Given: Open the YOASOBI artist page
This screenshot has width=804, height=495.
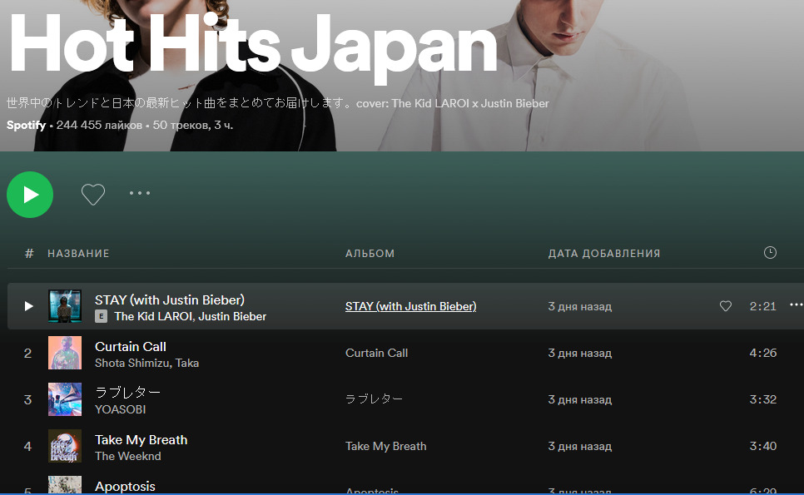Looking at the screenshot, I should point(120,409).
